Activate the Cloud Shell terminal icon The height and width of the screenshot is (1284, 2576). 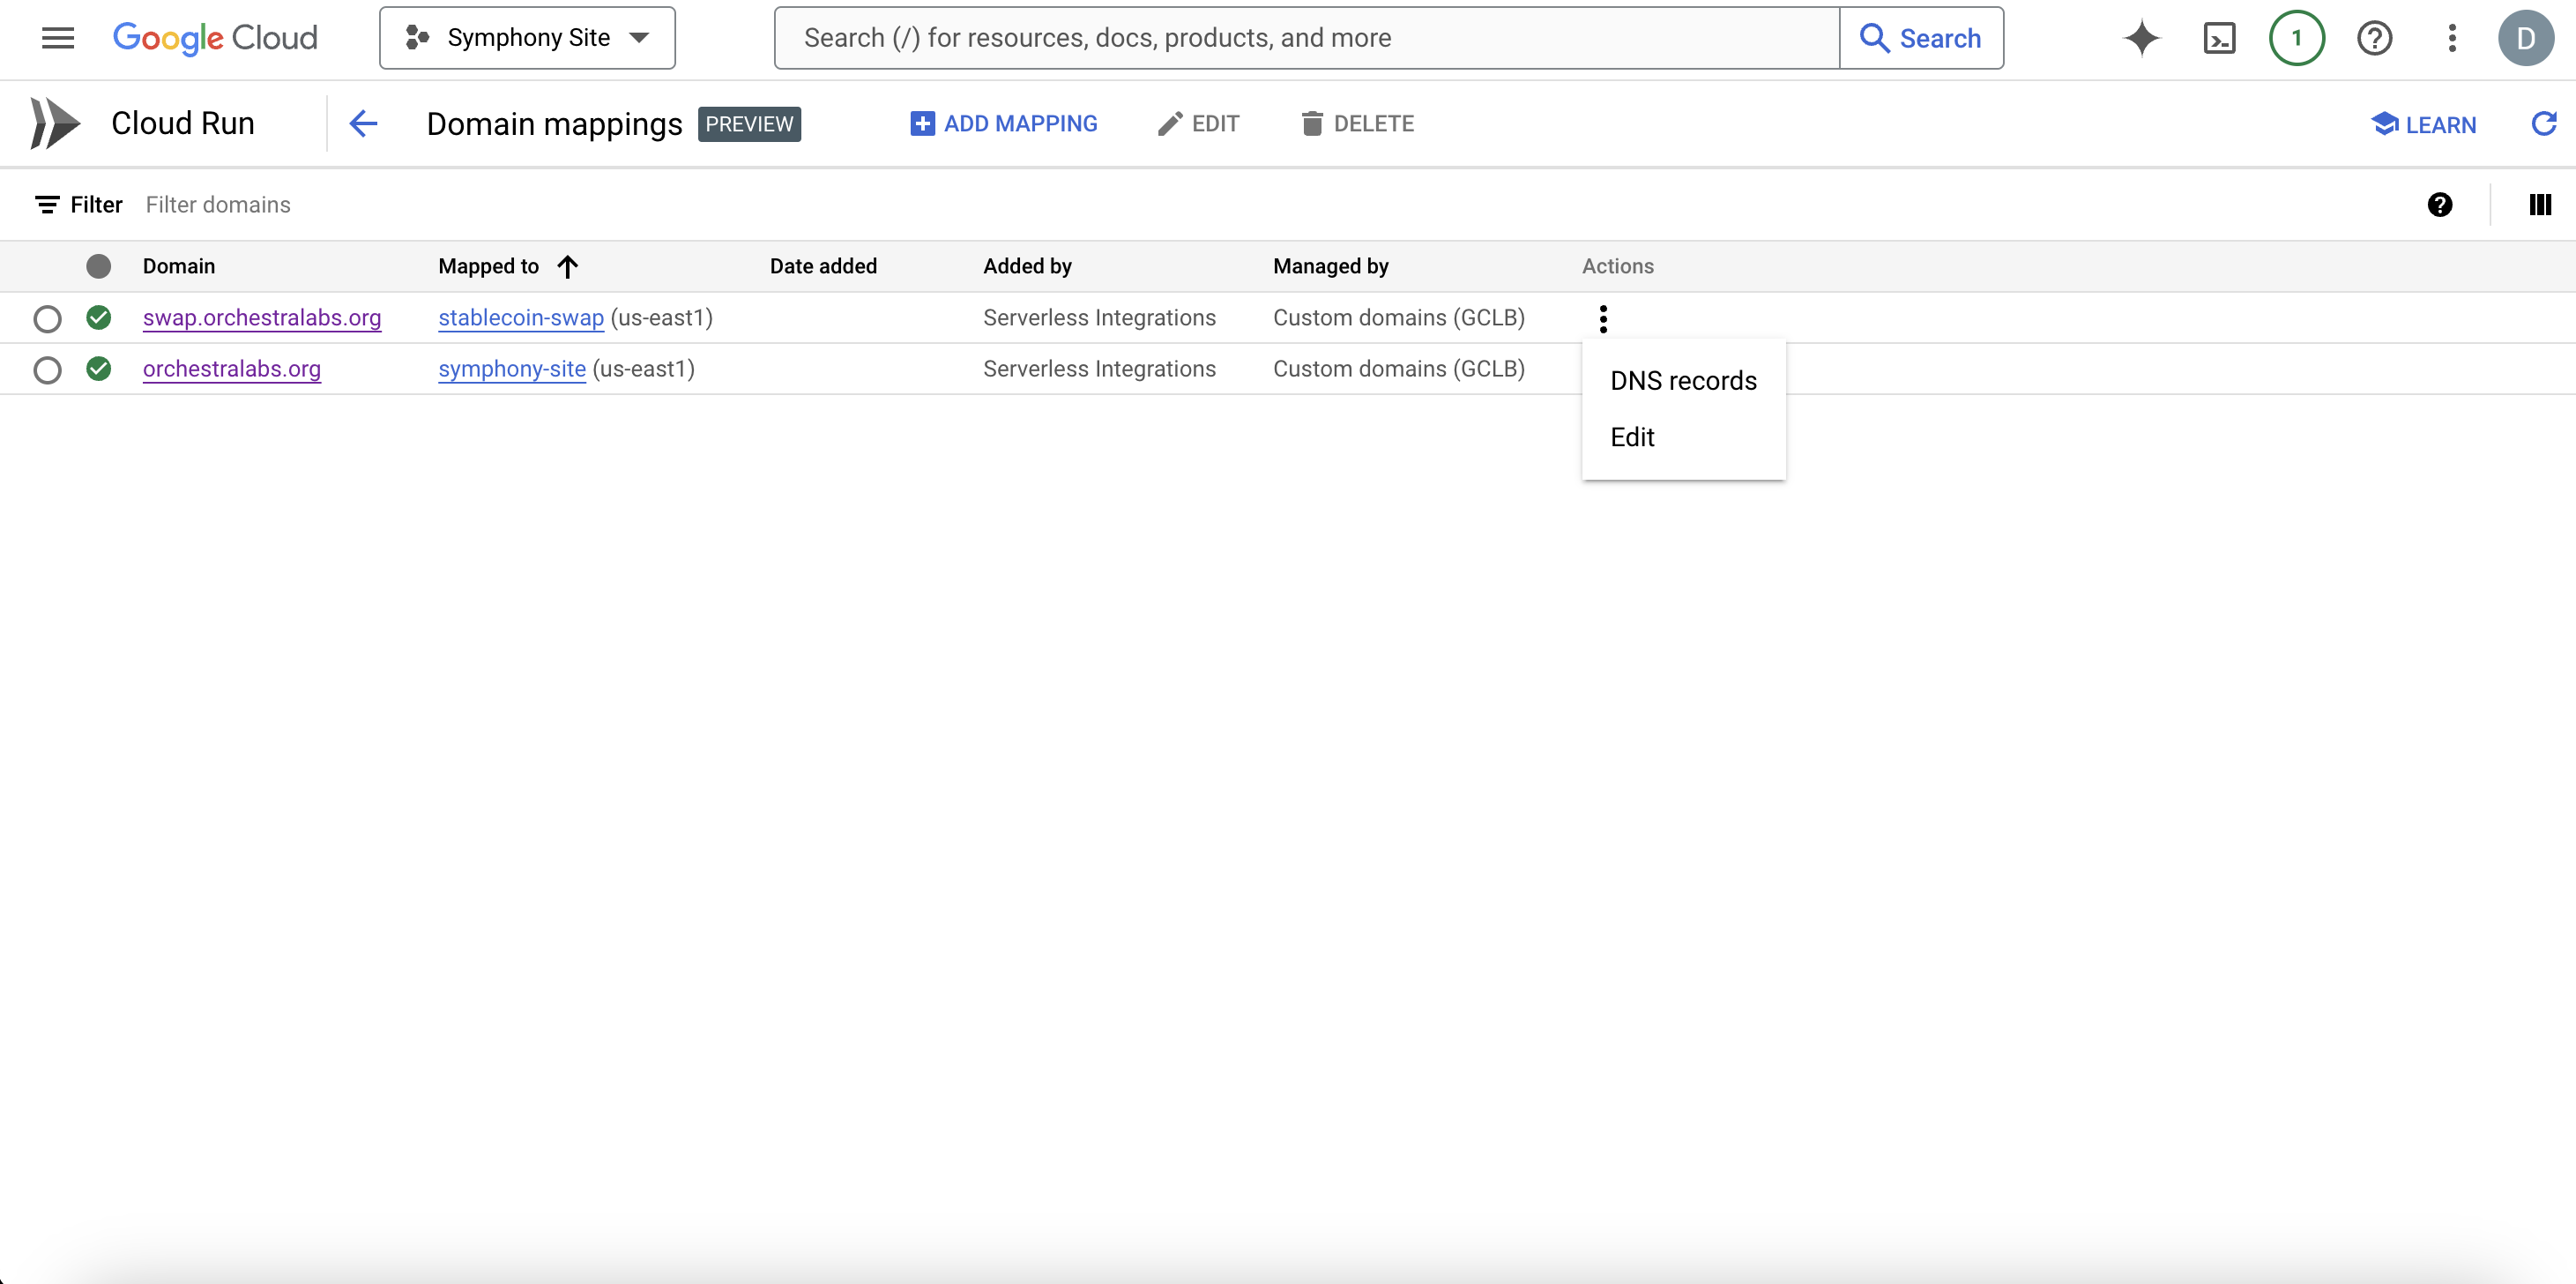coord(2219,38)
